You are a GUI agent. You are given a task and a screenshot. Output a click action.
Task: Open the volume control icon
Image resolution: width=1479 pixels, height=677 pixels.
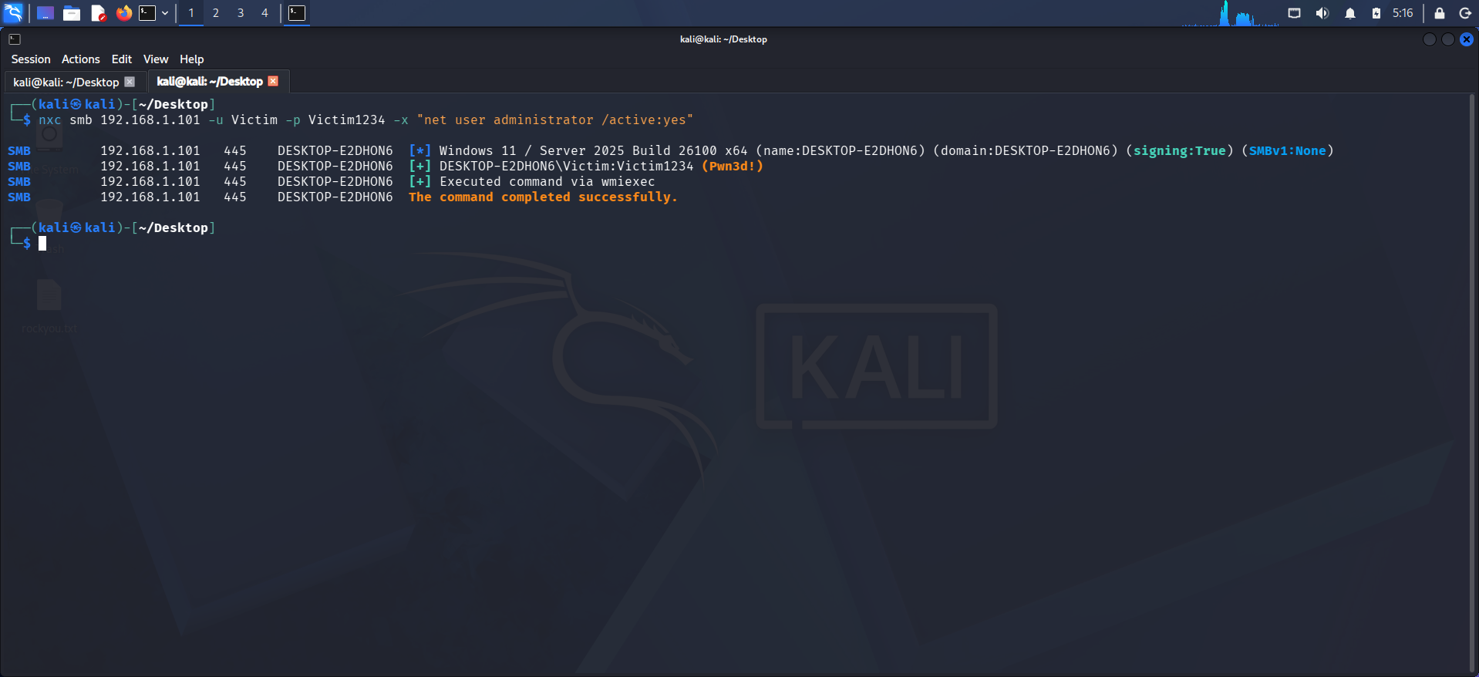pyautogui.click(x=1322, y=13)
